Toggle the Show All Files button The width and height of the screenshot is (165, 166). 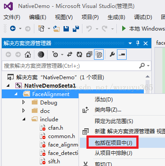coord(99,54)
